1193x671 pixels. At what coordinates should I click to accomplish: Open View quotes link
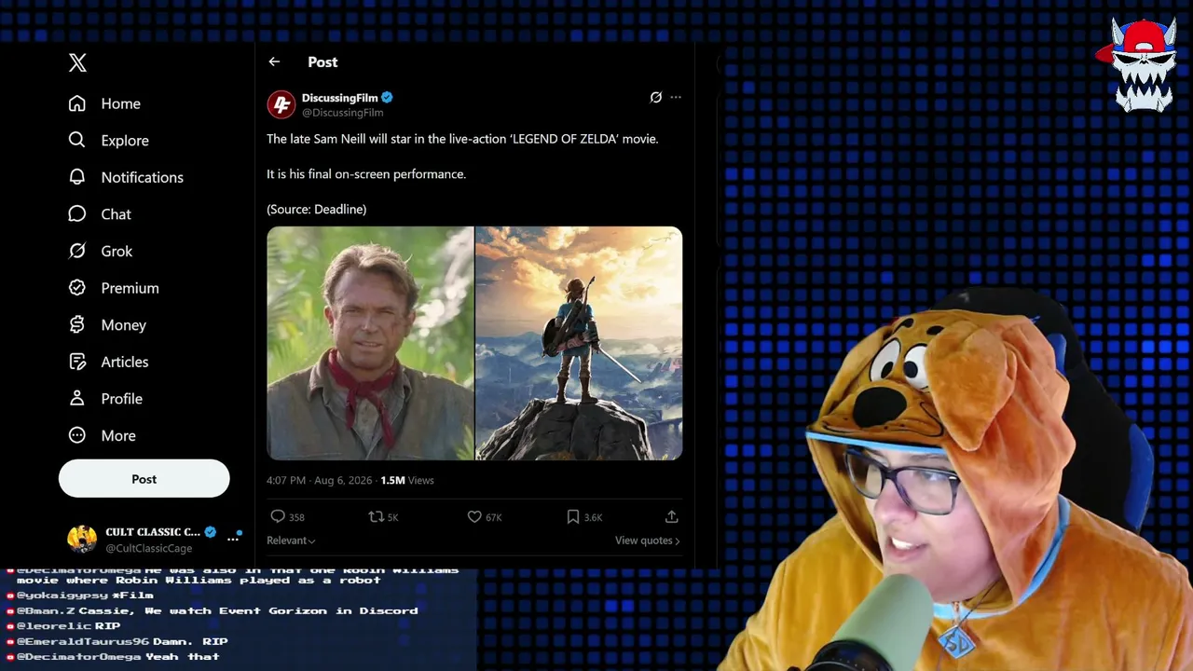click(x=648, y=541)
